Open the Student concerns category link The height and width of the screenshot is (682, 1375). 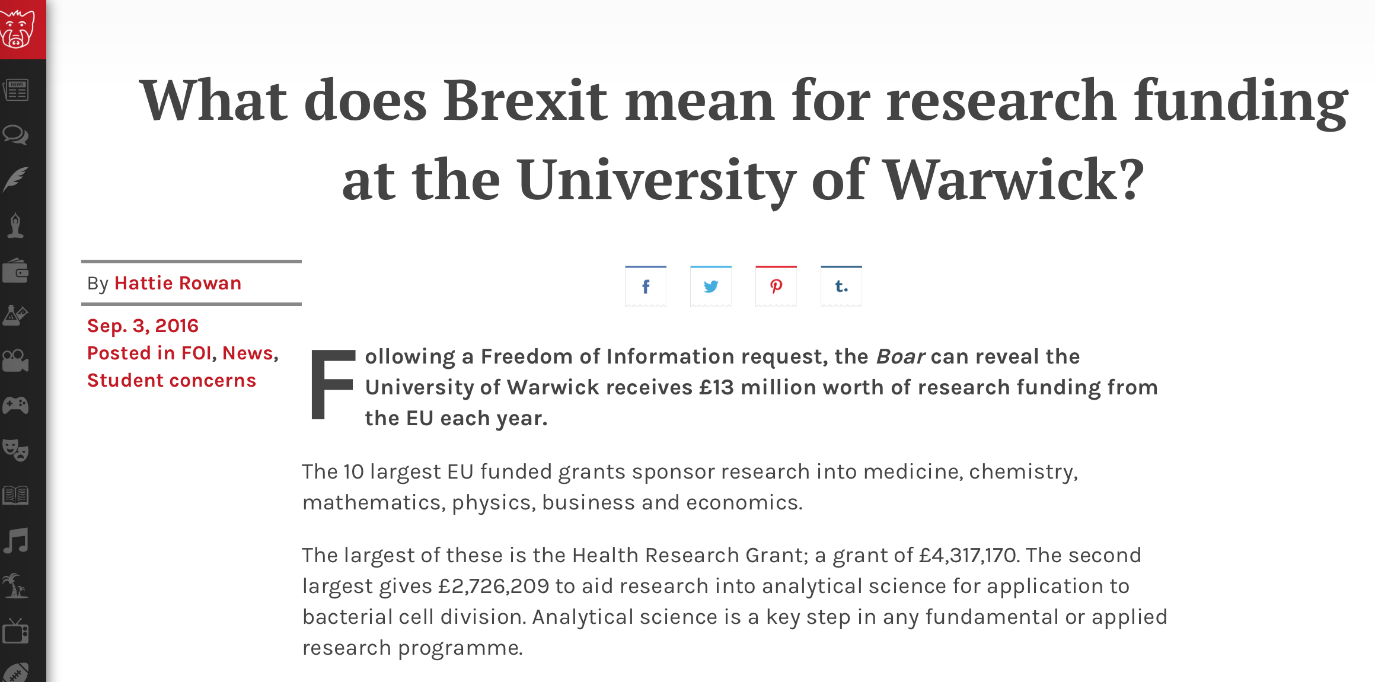[171, 381]
